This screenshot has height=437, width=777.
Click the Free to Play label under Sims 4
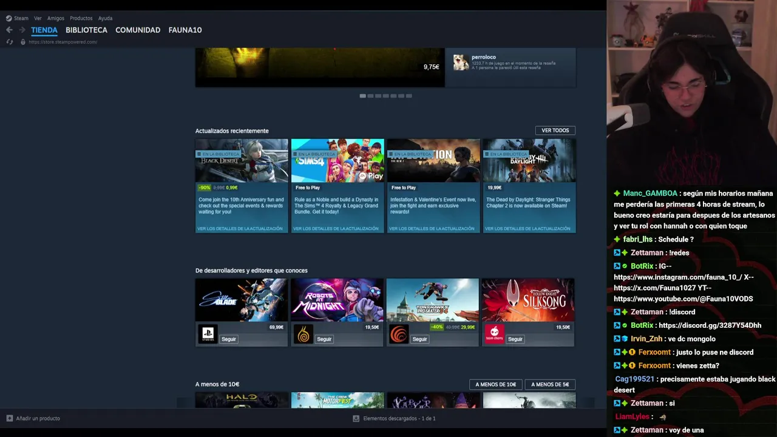click(308, 188)
